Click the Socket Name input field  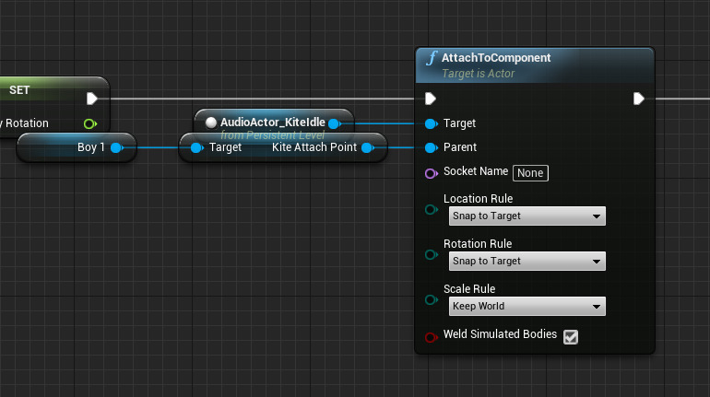pos(530,172)
